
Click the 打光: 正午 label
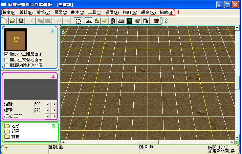click(x=13, y=116)
